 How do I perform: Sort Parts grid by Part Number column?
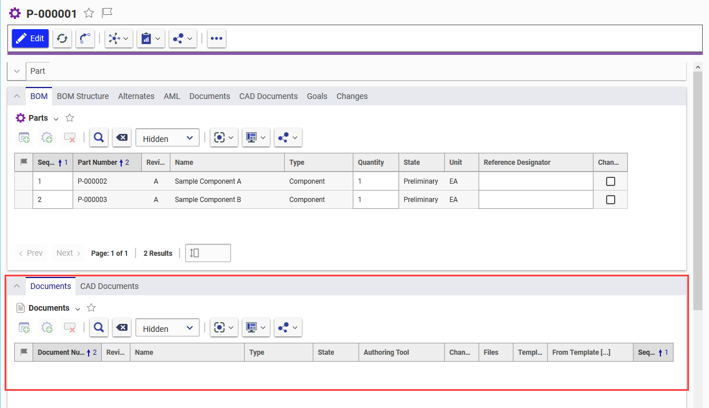click(x=107, y=163)
